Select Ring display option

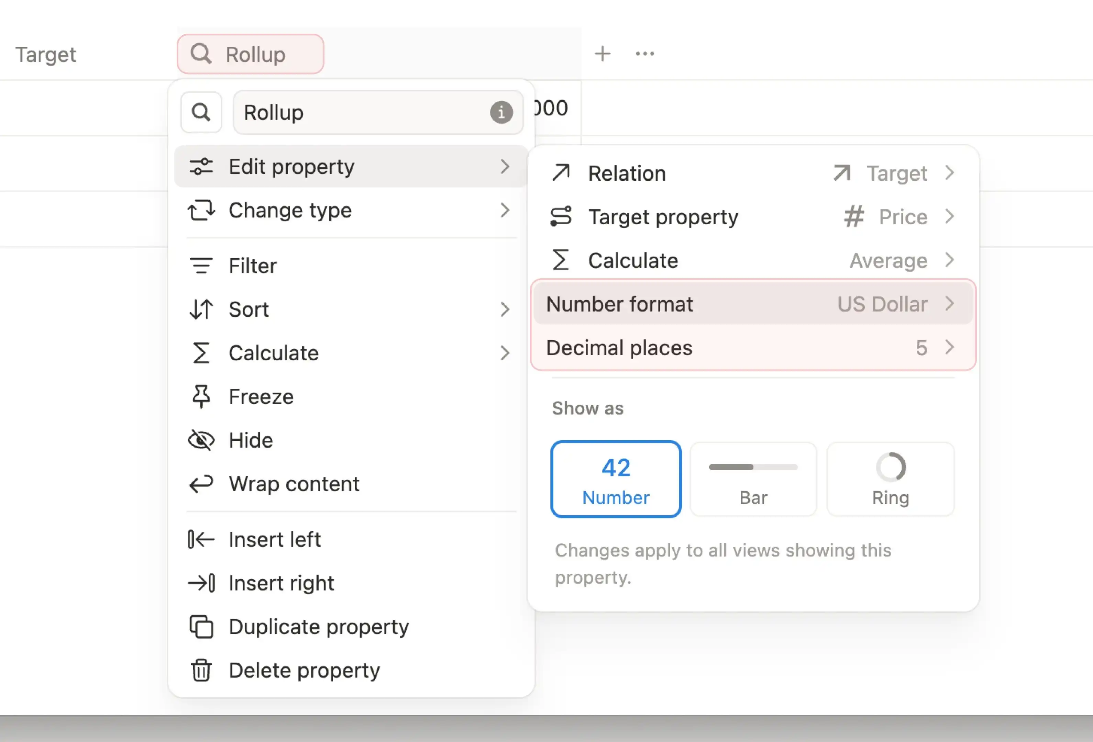[890, 479]
